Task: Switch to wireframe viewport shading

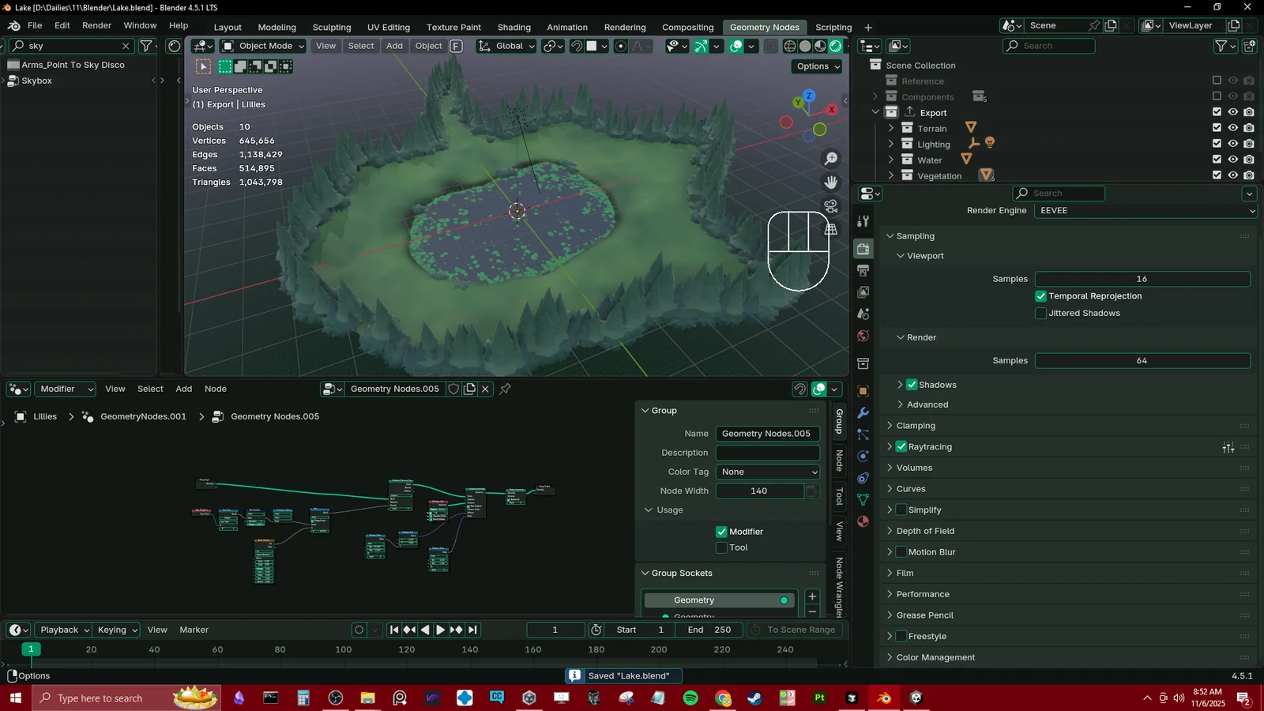Action: click(789, 47)
